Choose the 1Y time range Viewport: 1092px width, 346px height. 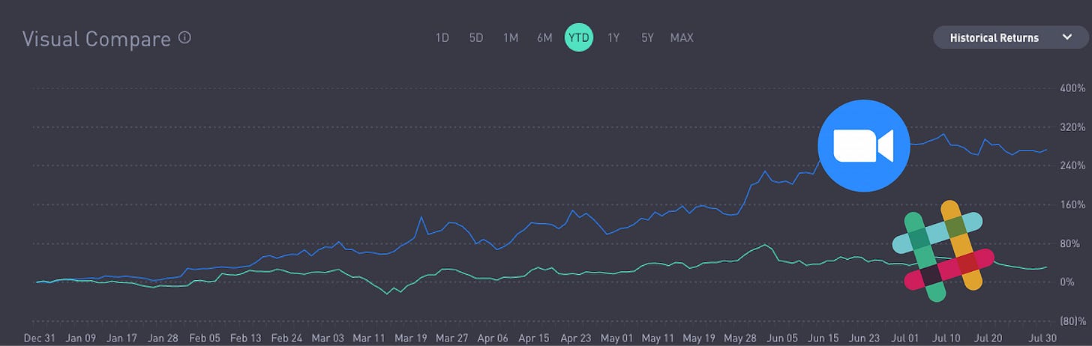(613, 37)
